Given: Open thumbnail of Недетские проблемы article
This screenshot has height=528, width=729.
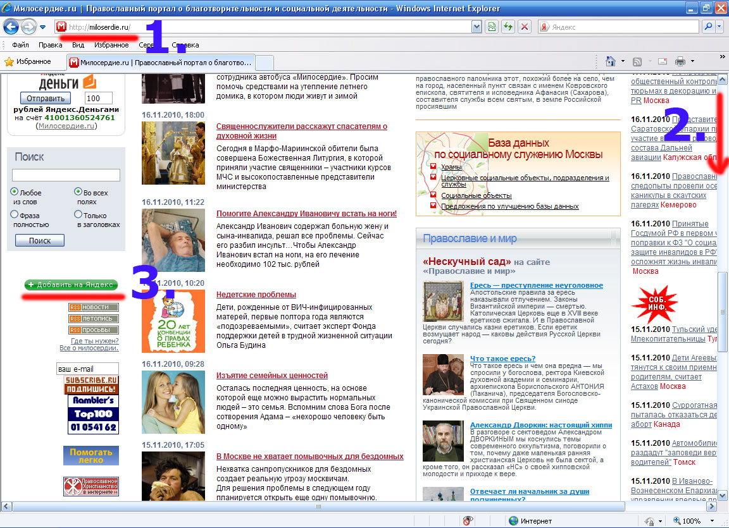Looking at the screenshot, I should point(173,321).
